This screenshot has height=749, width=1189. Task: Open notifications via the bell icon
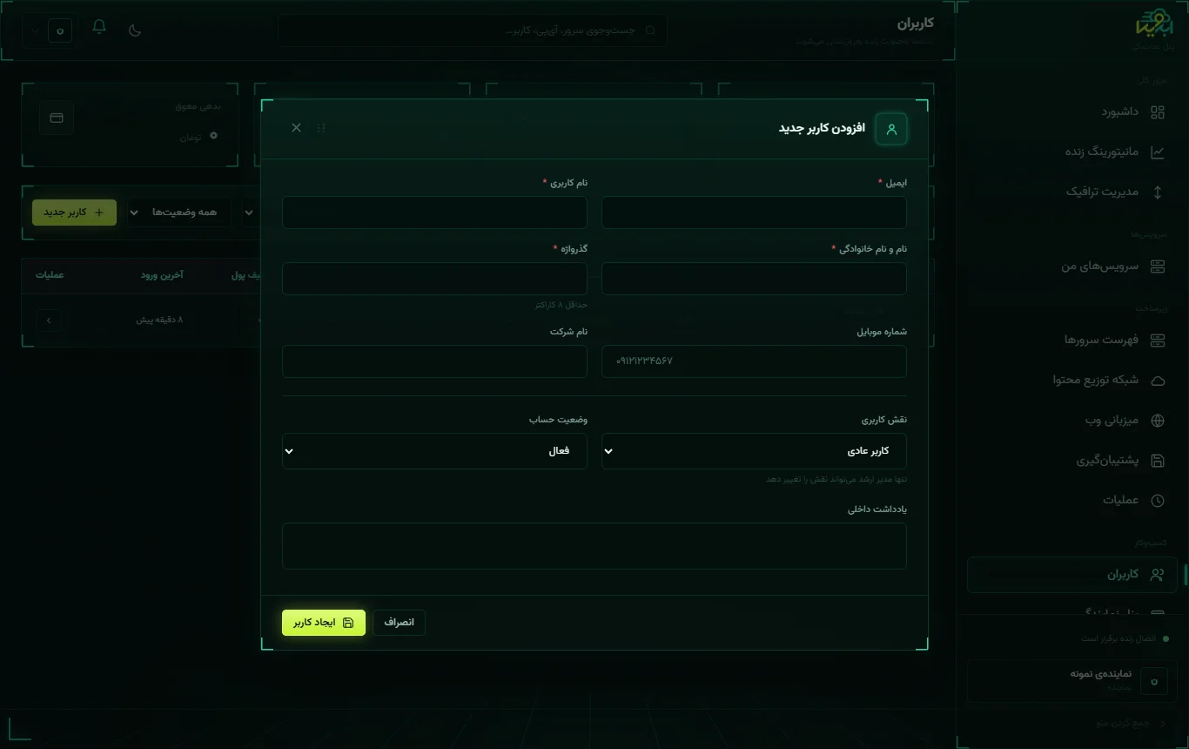pos(99,27)
